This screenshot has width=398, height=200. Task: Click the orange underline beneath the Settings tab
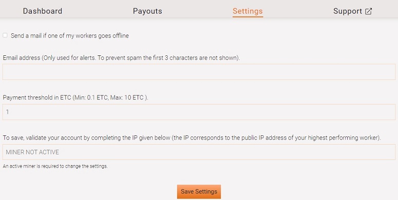[x=248, y=17]
